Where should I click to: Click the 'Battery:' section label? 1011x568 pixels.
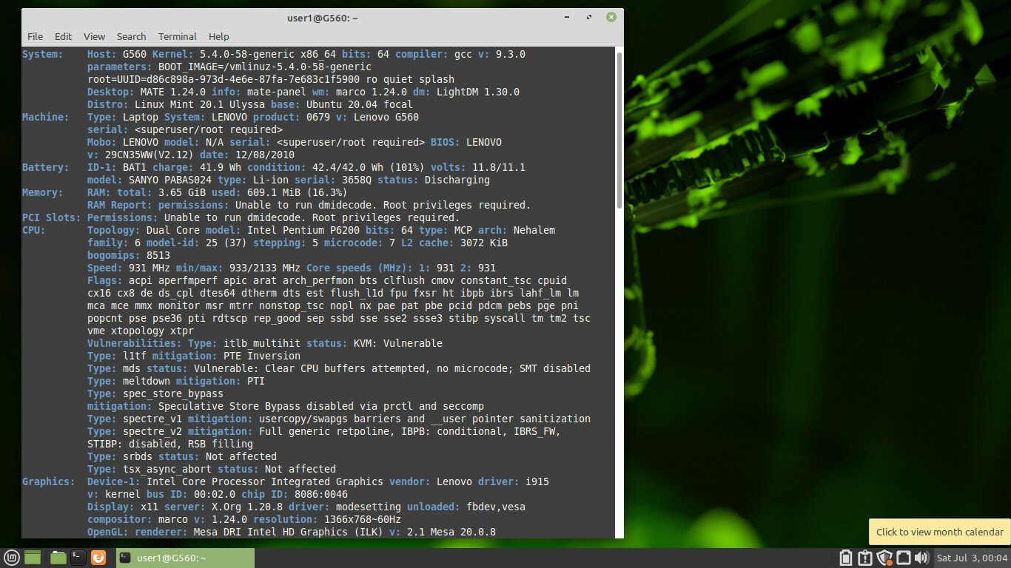pyautogui.click(x=46, y=167)
